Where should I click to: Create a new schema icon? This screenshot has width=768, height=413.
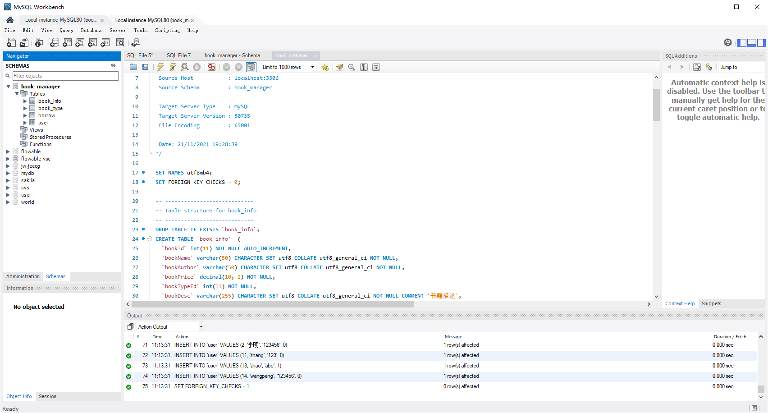[55, 42]
